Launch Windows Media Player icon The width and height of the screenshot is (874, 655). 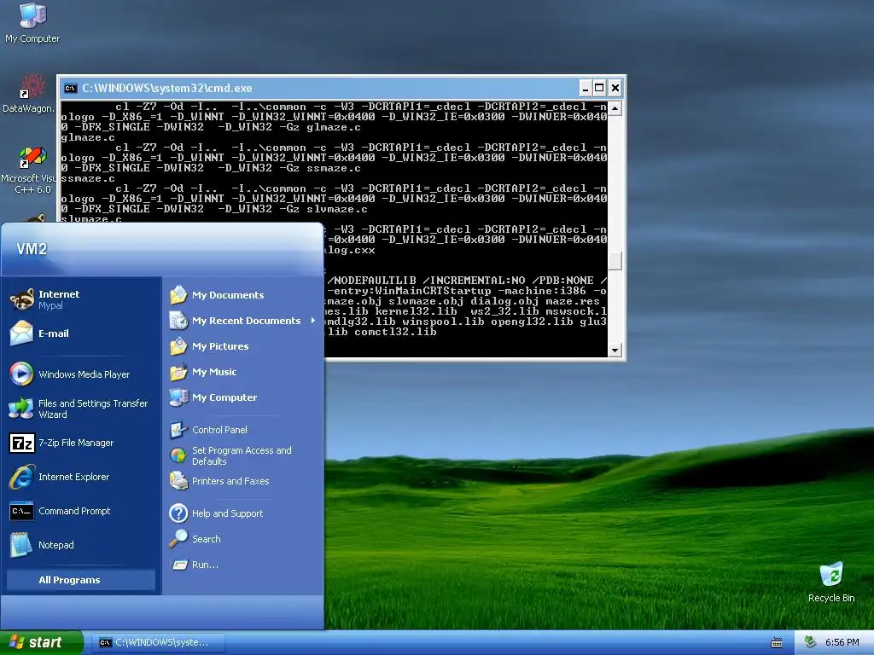(21, 374)
